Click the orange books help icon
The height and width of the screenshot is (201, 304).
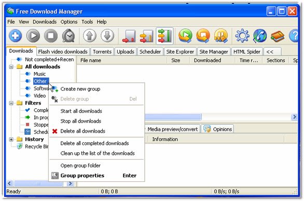(x=278, y=36)
